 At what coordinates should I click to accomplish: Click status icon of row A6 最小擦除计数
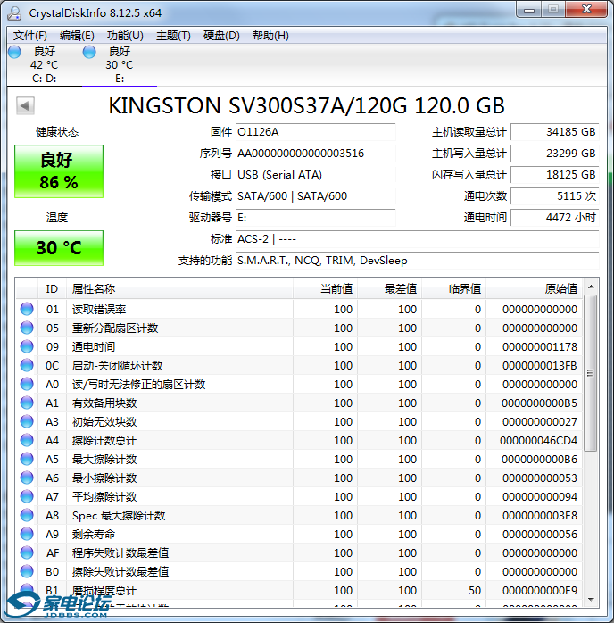[x=27, y=478]
